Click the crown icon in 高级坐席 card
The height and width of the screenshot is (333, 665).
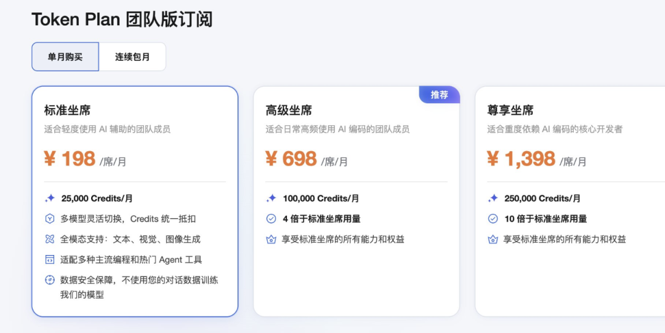(x=271, y=239)
